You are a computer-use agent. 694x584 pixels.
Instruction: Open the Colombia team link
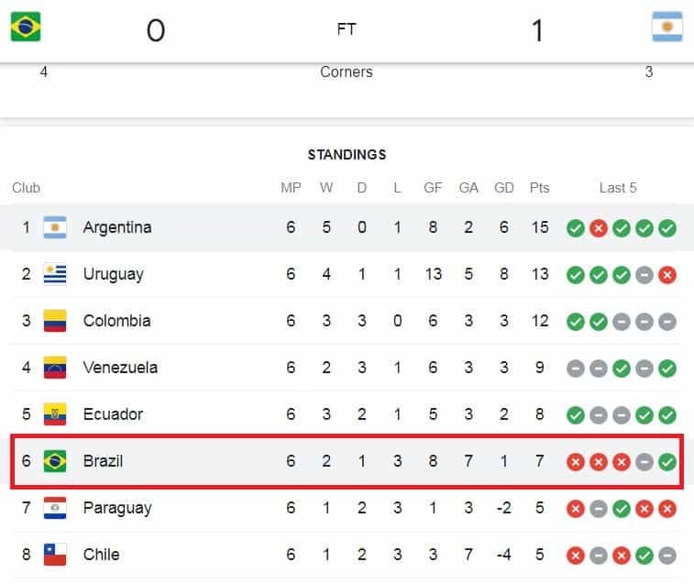pyautogui.click(x=116, y=321)
